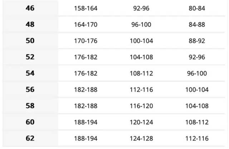
Task: Click the 170-176 value for size 50
Action: (86, 41)
